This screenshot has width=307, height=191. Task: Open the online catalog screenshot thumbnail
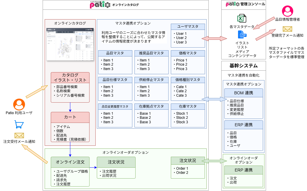pyautogui.click(x=70, y=44)
